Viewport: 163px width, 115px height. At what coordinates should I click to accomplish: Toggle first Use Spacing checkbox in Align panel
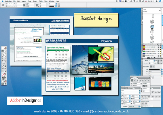[x=142, y=99]
